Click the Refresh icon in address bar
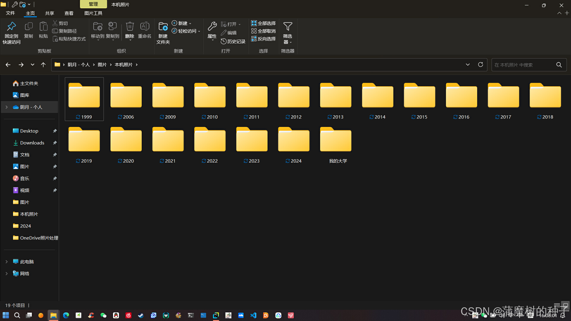 pos(480,64)
